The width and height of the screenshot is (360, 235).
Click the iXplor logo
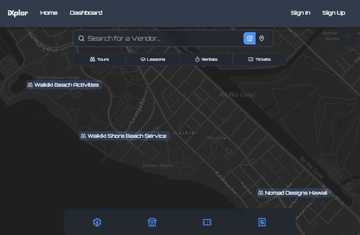pyautogui.click(x=18, y=13)
